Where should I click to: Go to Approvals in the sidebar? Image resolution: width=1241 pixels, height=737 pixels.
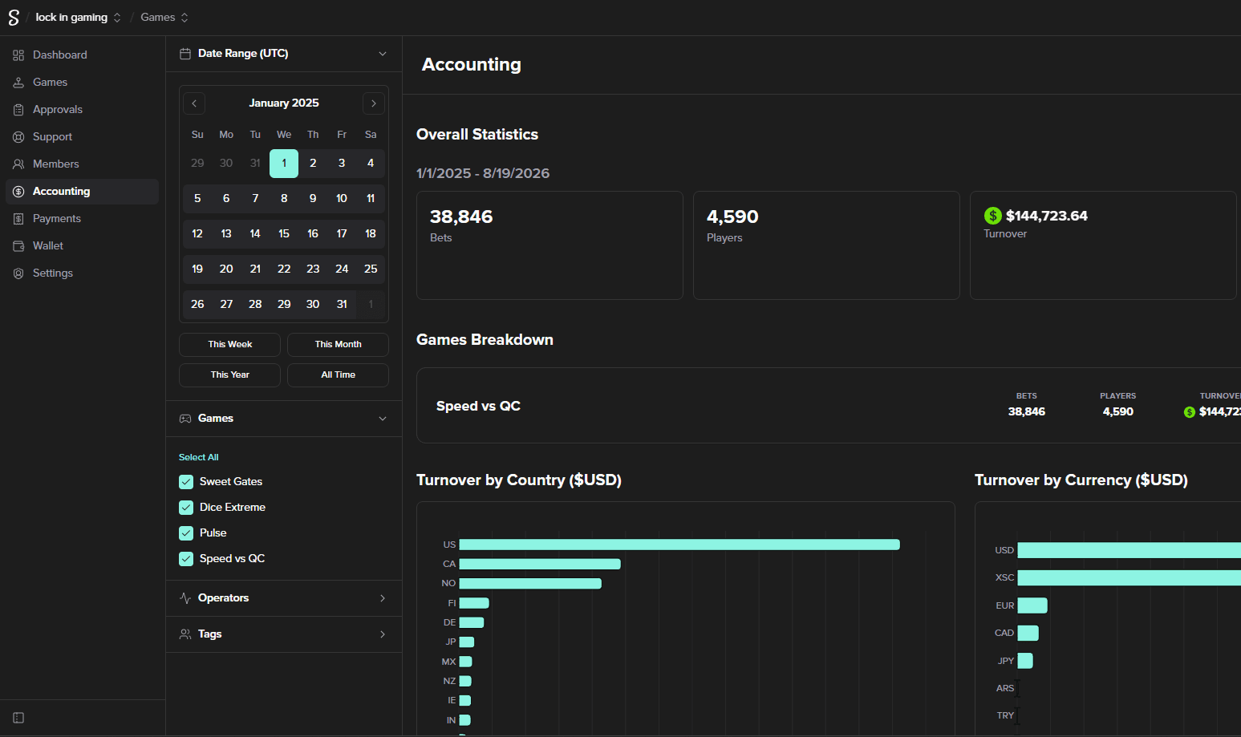[82, 110]
